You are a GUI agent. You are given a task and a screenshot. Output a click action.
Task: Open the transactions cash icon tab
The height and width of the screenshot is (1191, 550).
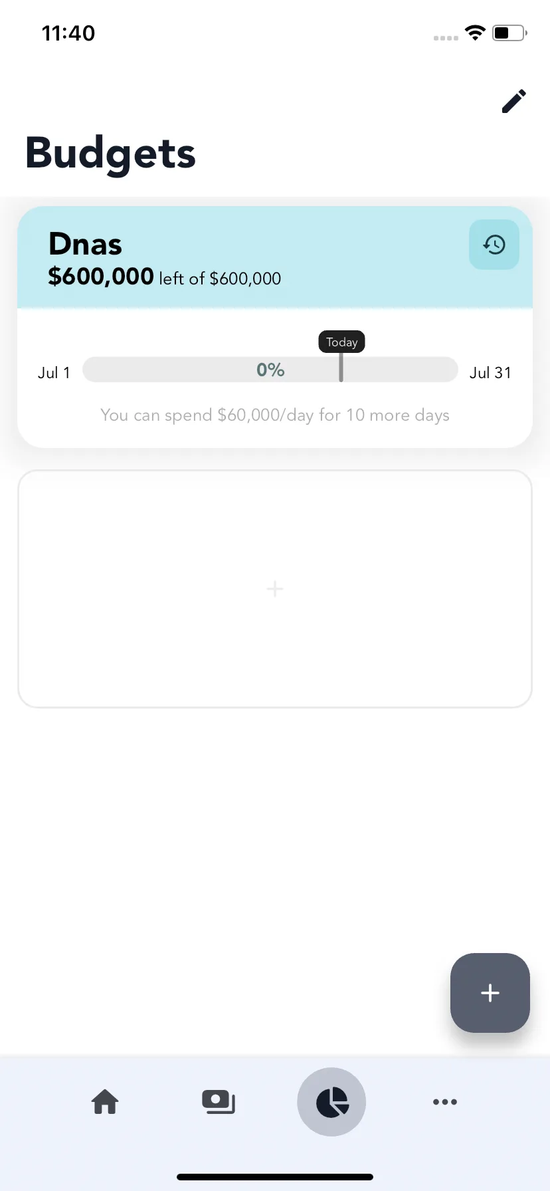(219, 1102)
